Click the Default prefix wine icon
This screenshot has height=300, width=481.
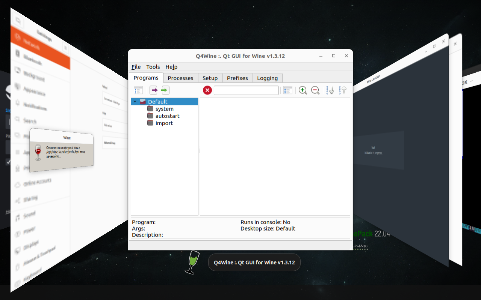(143, 102)
